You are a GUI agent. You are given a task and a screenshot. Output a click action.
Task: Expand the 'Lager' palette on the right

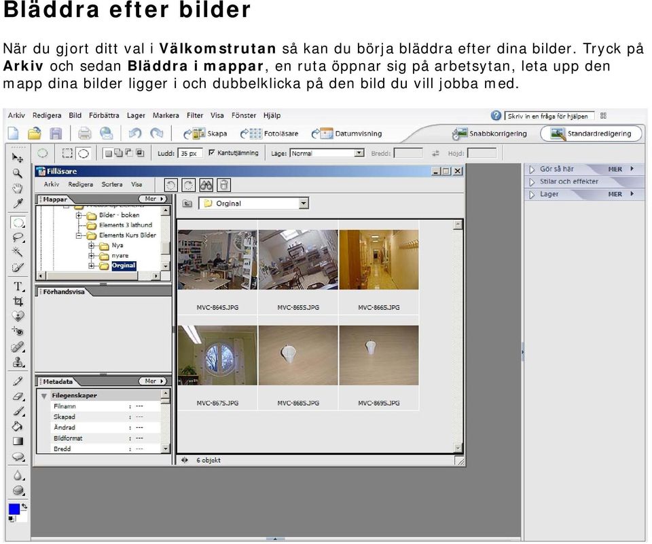click(x=532, y=195)
